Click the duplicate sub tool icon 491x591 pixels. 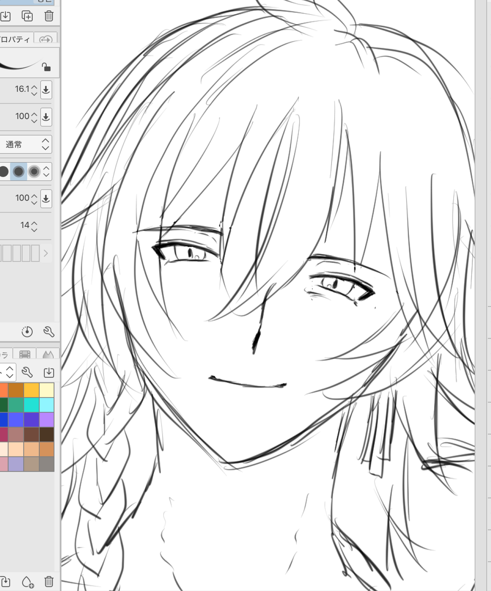pos(27,16)
